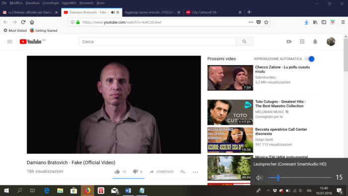Toggle Riproduzione automatica switch off
Viewport: 348px width, 196px height.
point(309,59)
